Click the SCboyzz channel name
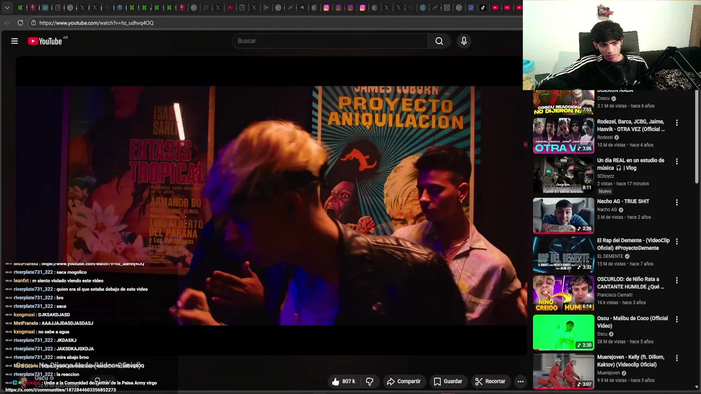 click(606, 176)
